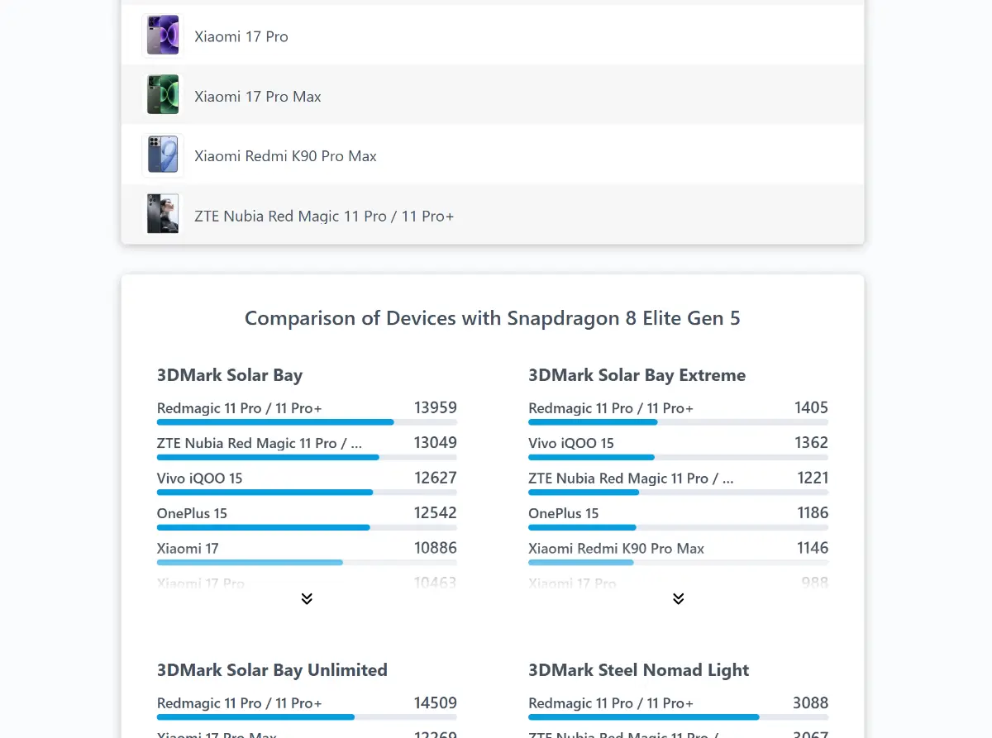Click OnePlus 15 in Solar Bay Extreme
Viewport: 992px width, 738px height.
tap(563, 513)
